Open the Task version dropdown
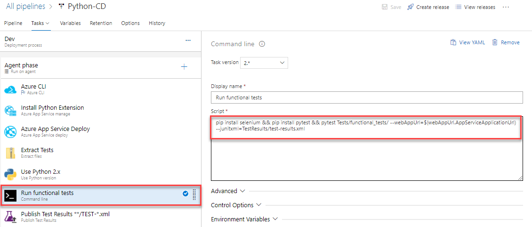Viewport: 532px width, 227px height. tap(264, 63)
